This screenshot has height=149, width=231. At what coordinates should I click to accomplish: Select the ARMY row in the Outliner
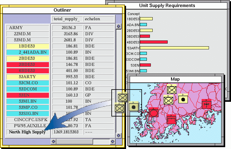(x=28, y=28)
